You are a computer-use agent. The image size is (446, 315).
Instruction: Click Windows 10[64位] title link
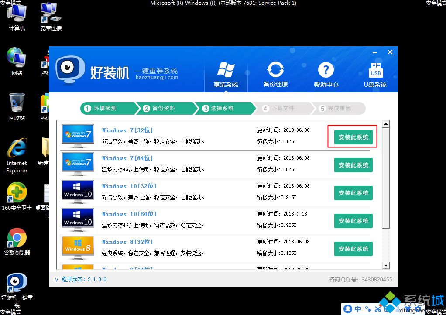pos(129,214)
